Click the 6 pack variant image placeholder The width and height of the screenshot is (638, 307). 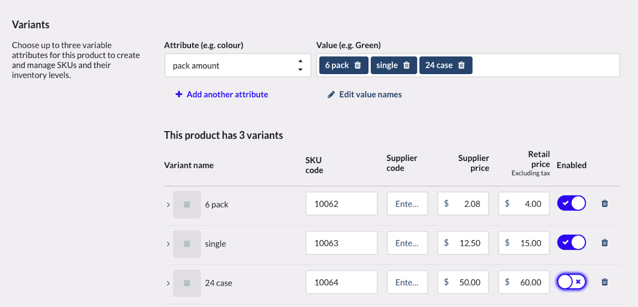coord(187,204)
